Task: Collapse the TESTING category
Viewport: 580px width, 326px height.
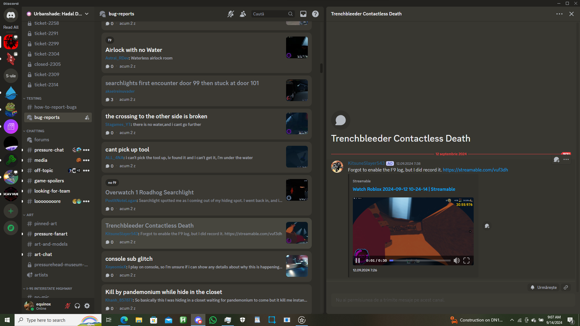Action: pyautogui.click(x=34, y=98)
